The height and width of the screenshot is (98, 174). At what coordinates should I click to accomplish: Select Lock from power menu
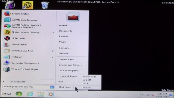click(x=85, y=83)
